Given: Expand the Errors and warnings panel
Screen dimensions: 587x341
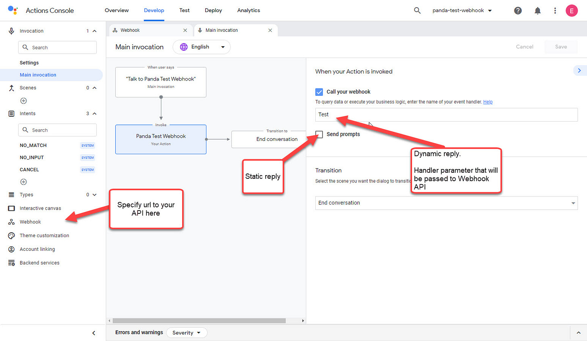Looking at the screenshot, I should [579, 333].
